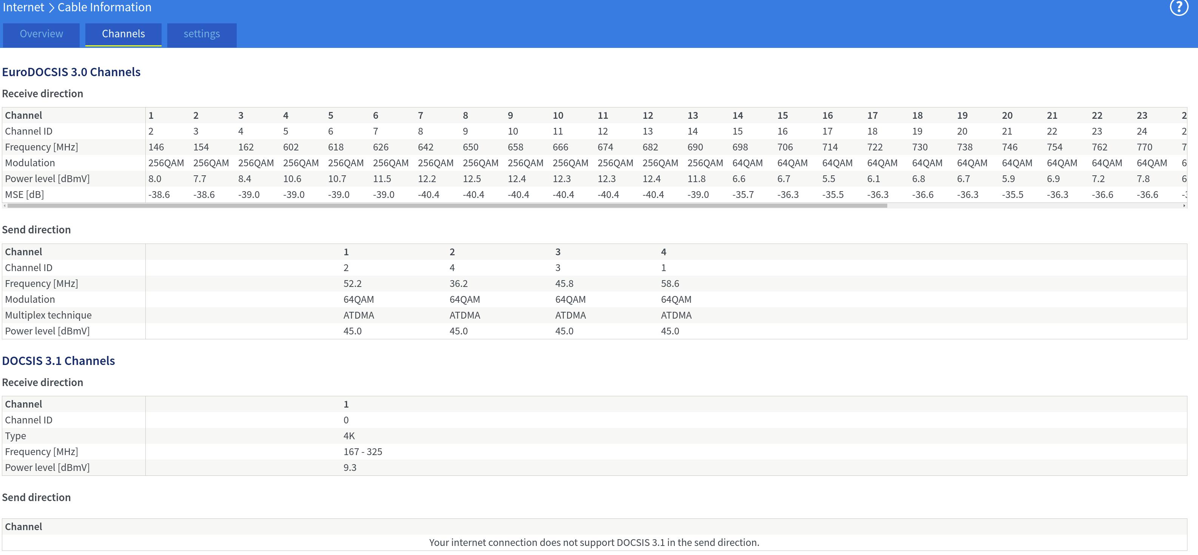Switch to the Overview tab
The height and width of the screenshot is (555, 1198).
[x=42, y=34]
